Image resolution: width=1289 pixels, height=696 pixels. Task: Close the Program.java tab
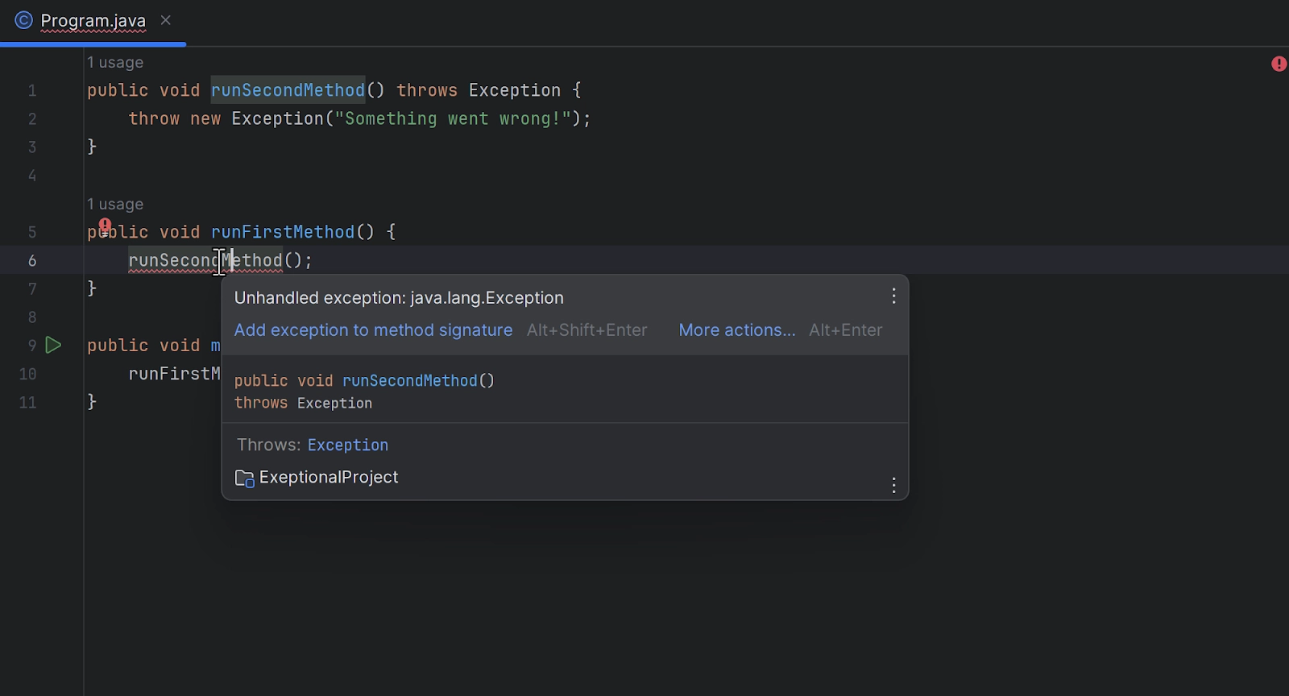tap(166, 20)
